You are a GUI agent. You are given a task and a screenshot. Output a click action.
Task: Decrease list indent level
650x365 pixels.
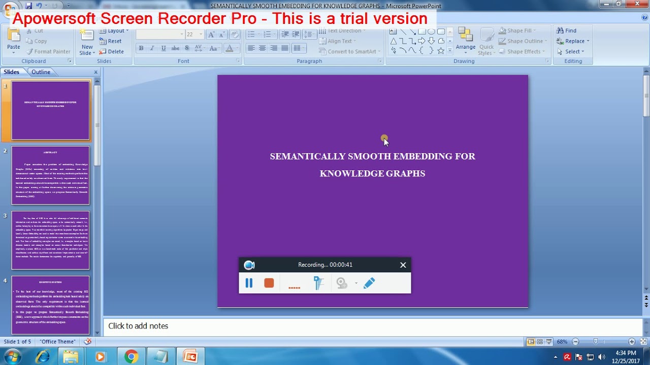coord(285,34)
